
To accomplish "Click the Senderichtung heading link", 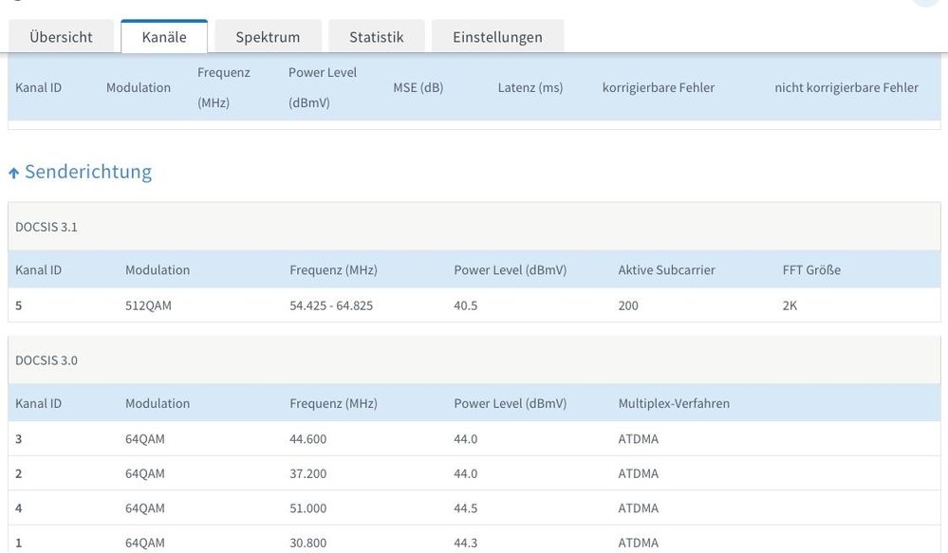I will (x=87, y=172).
